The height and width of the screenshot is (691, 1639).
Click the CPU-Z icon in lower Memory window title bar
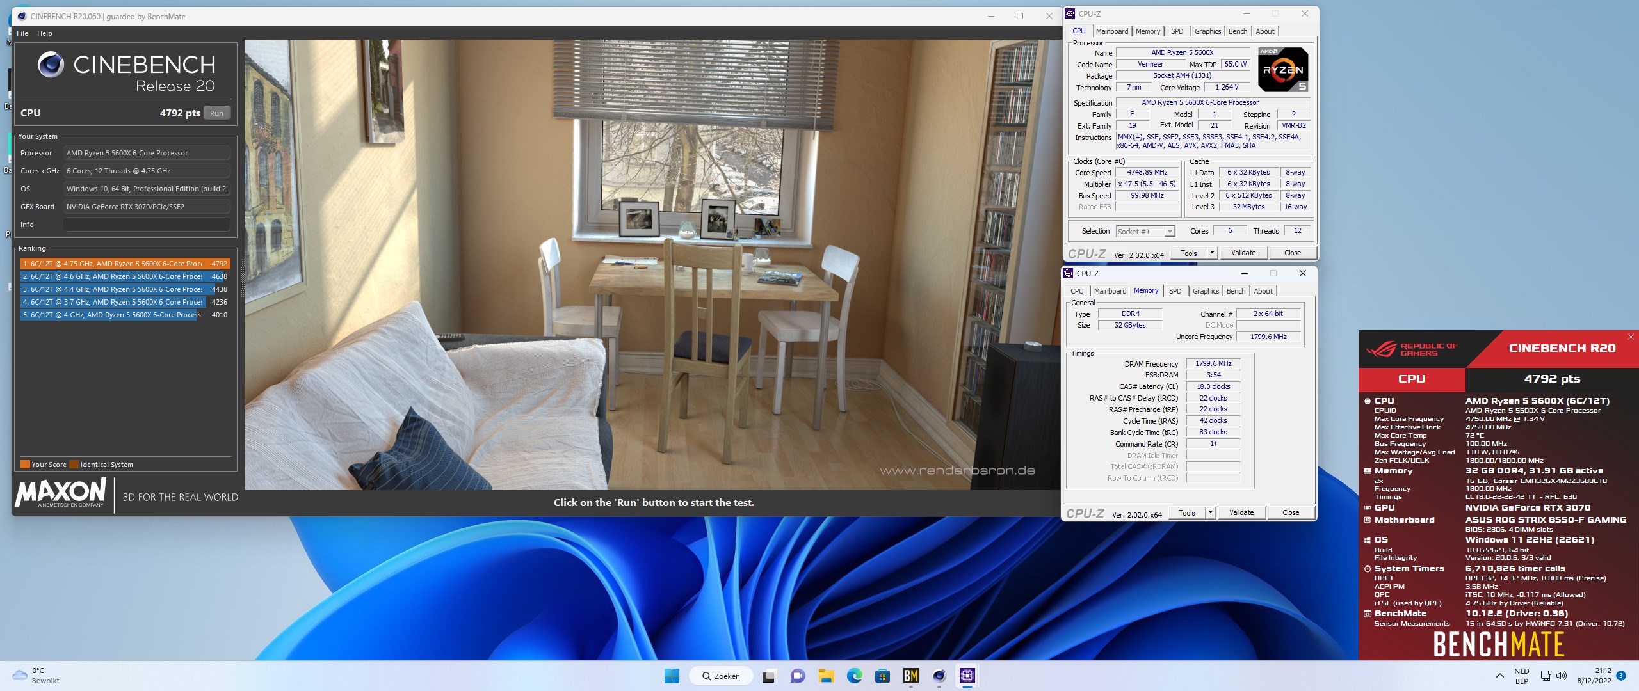click(1068, 273)
